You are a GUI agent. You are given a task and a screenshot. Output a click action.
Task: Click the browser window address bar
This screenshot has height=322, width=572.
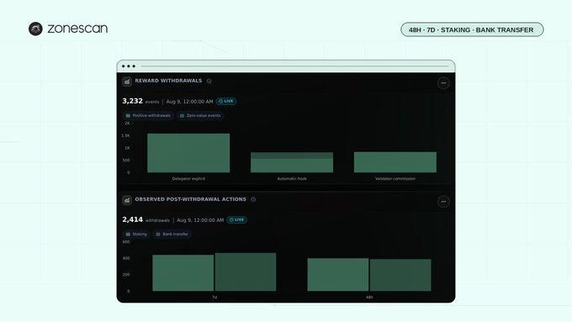pyautogui.click(x=294, y=66)
